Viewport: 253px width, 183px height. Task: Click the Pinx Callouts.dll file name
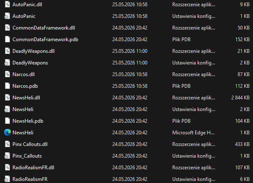pyautogui.click(x=30, y=144)
